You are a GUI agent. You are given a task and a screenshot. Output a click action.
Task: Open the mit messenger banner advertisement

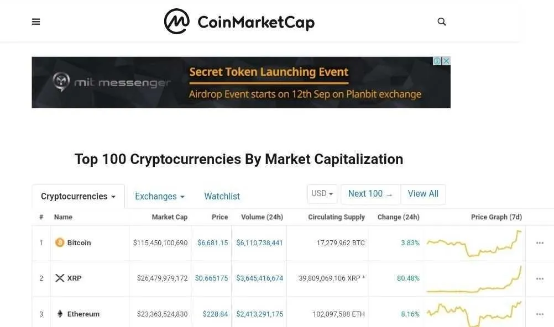click(x=241, y=83)
